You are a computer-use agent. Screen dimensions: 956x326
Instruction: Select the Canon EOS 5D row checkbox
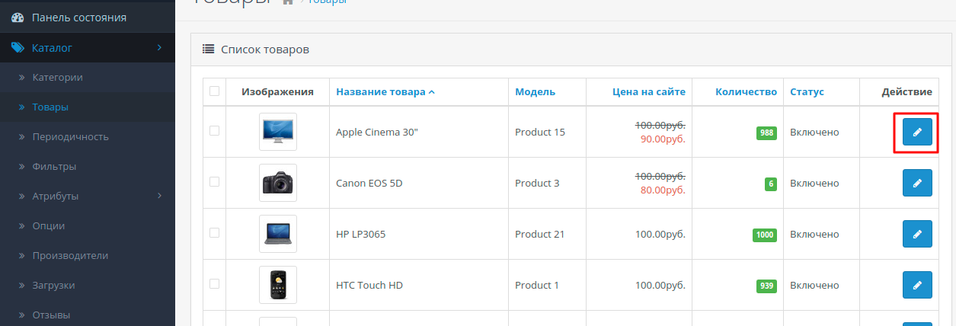click(x=214, y=182)
